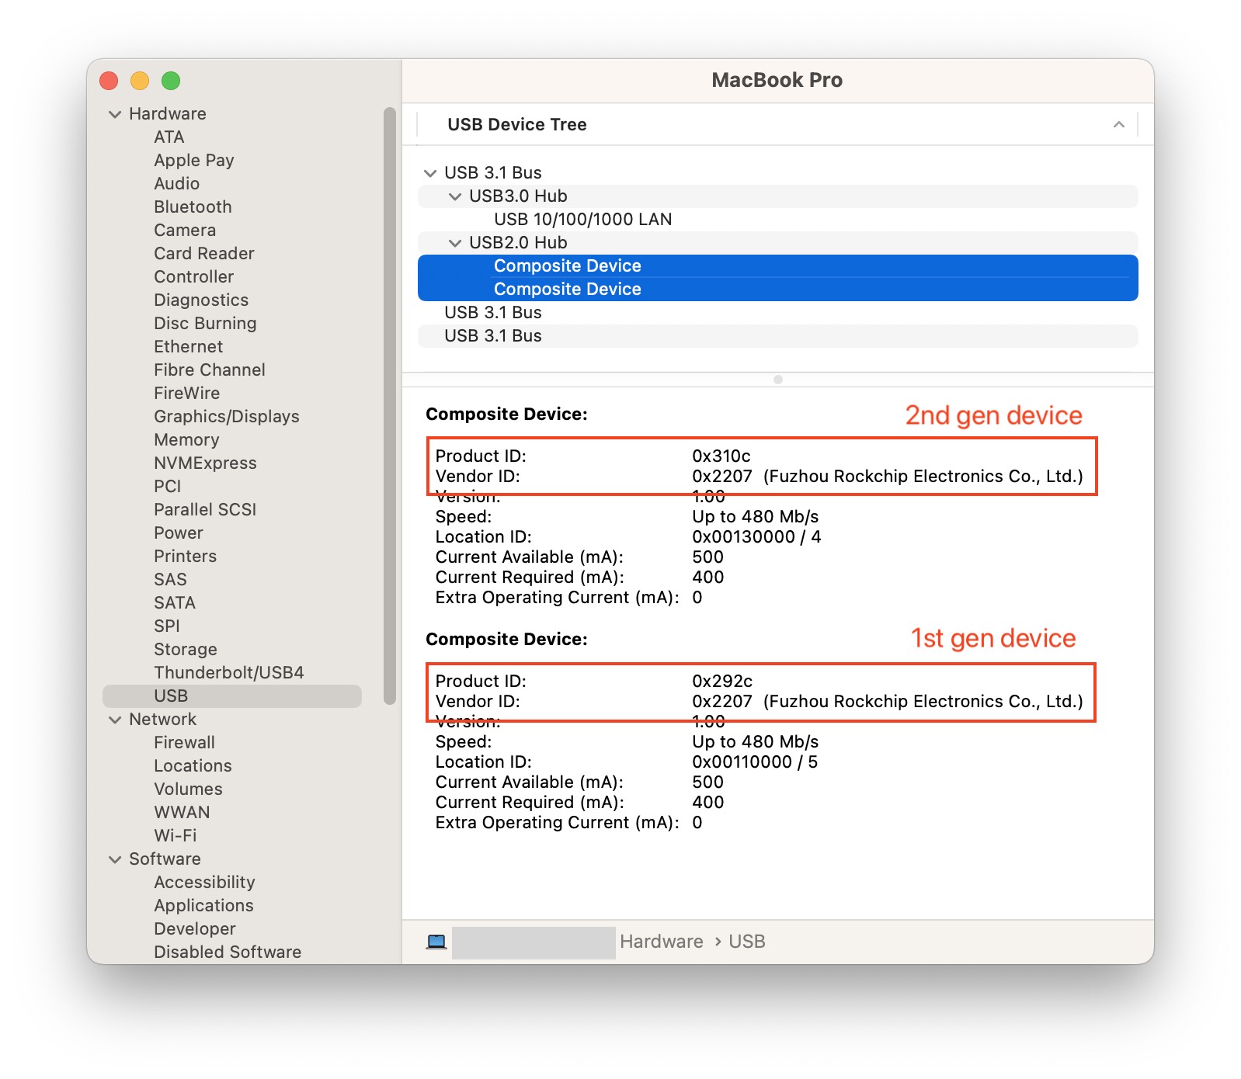Select the USB2.0 Hub row
1241x1079 pixels.
coord(778,243)
